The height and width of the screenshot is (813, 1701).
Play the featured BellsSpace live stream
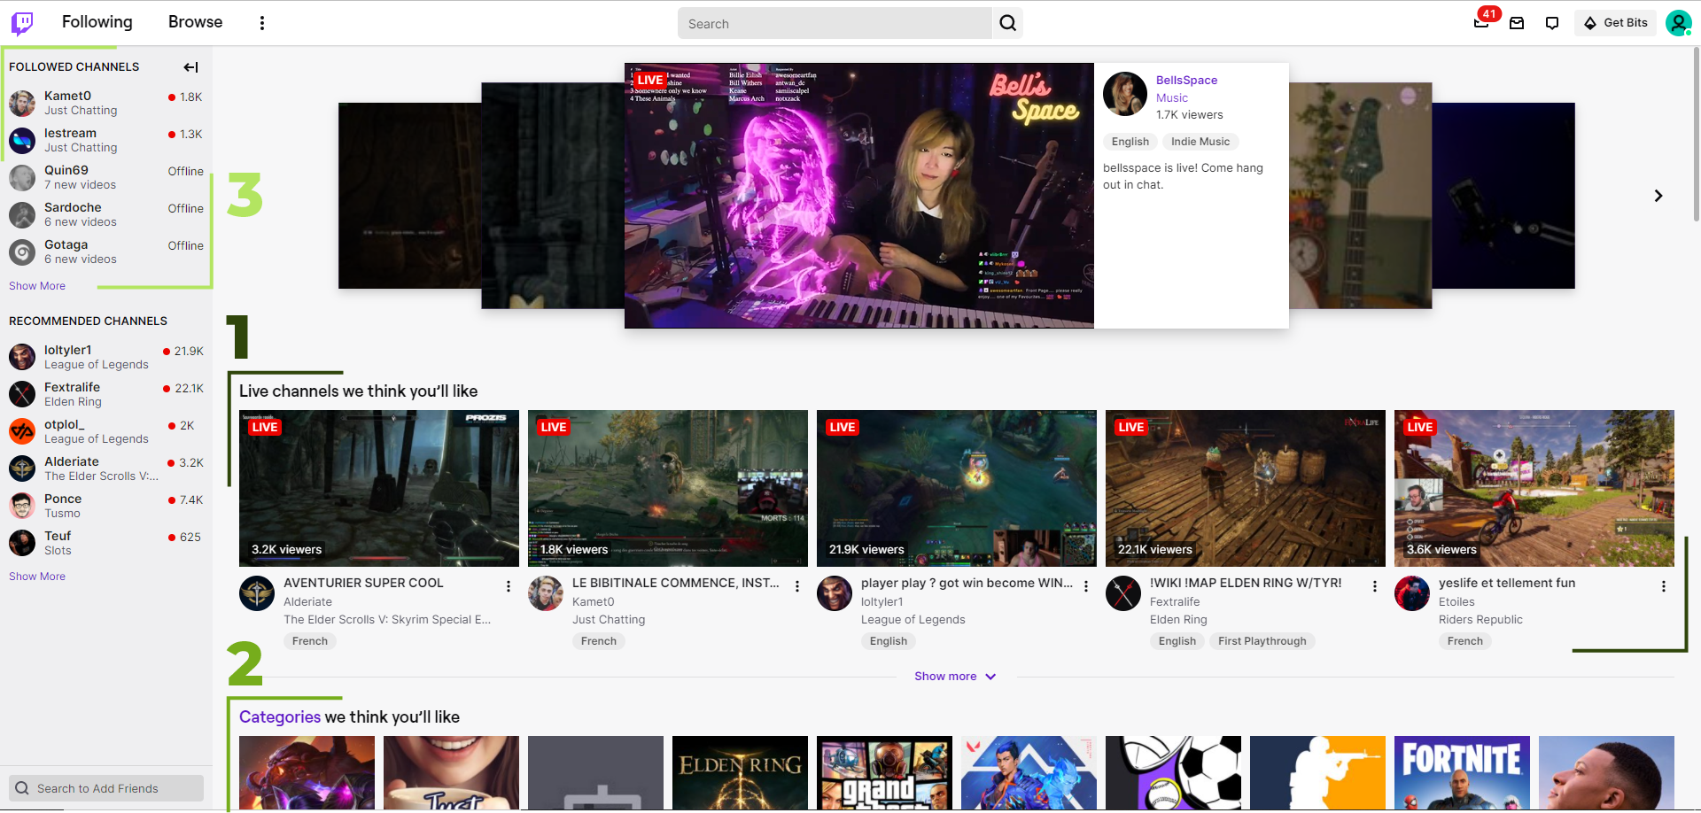(859, 196)
